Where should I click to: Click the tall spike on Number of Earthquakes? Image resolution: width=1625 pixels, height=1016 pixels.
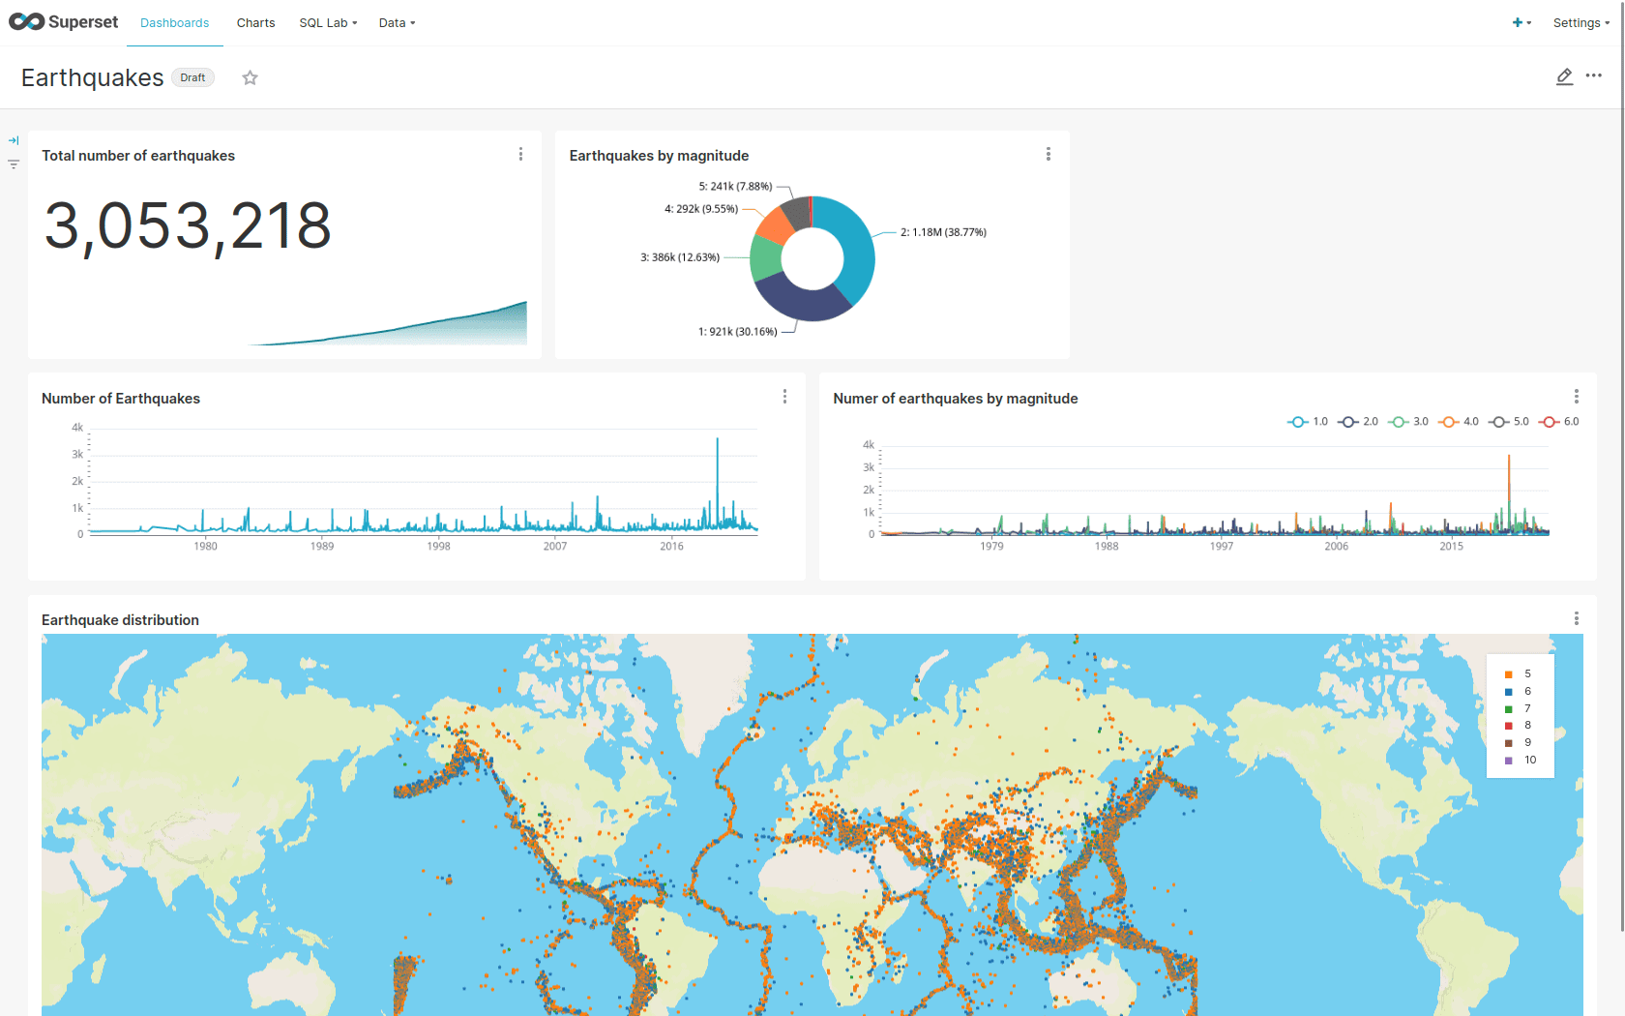click(x=718, y=464)
